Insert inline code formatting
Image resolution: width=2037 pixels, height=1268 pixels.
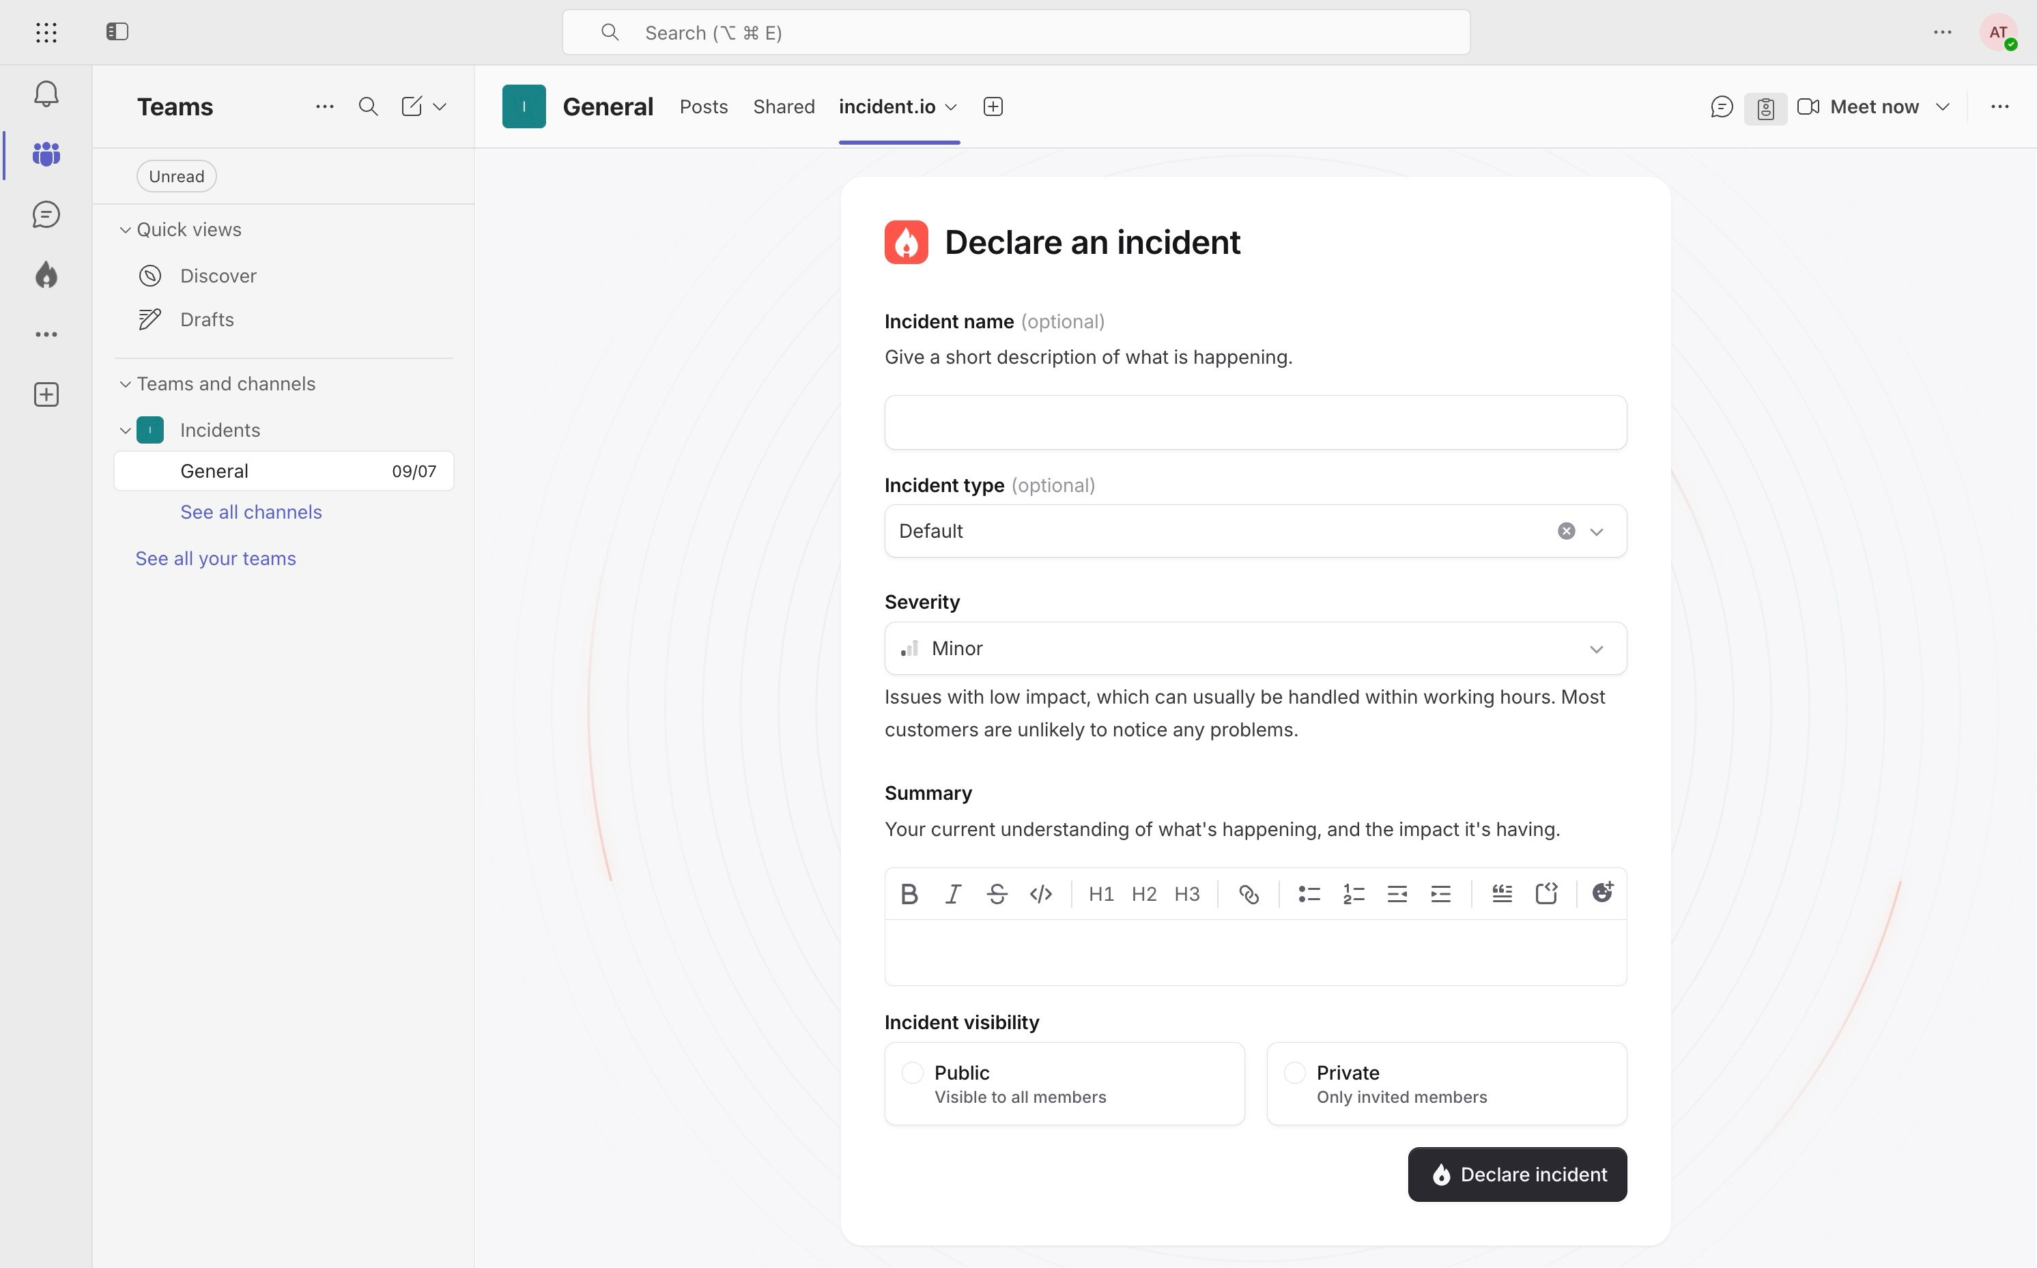click(x=1041, y=894)
